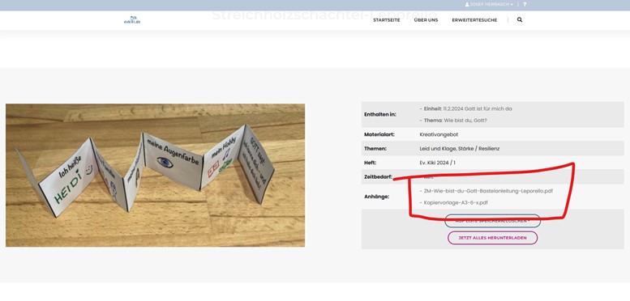Screen dimensions: 630x301
Task: Open the 'Auf Liste speichern/löschen' dropdown button
Action: [492, 221]
